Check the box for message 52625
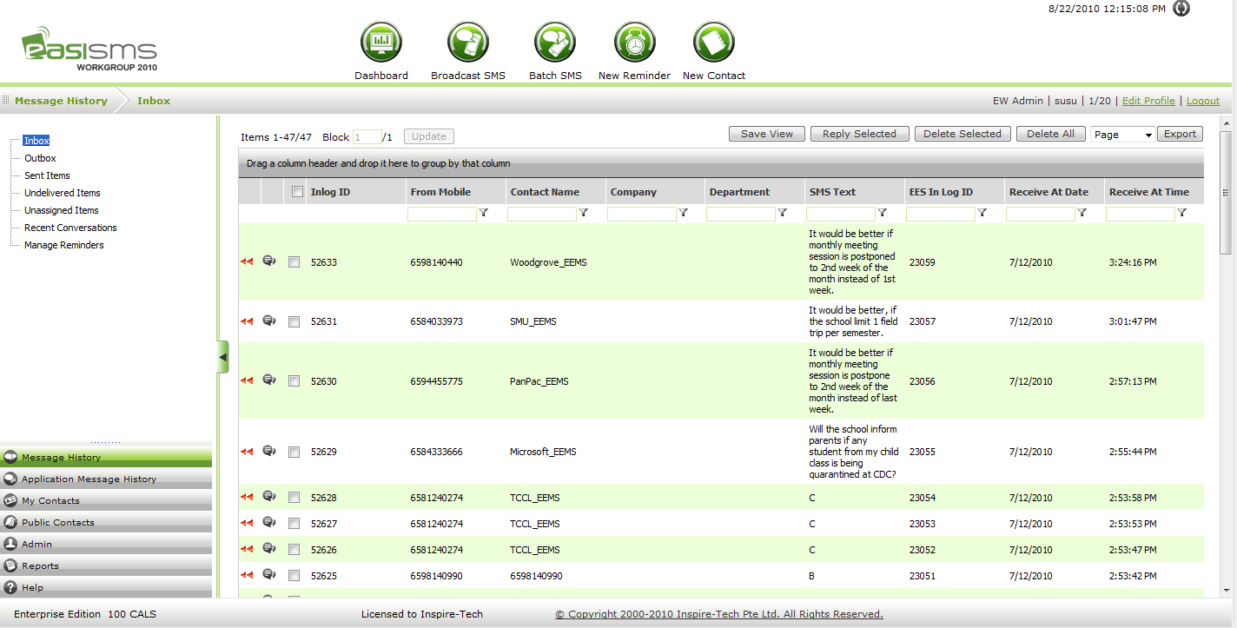Viewport: 1237px width, 628px height. (x=294, y=576)
